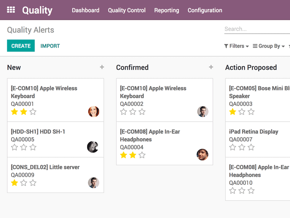Click the avatar on the QA00009 card

point(94,183)
